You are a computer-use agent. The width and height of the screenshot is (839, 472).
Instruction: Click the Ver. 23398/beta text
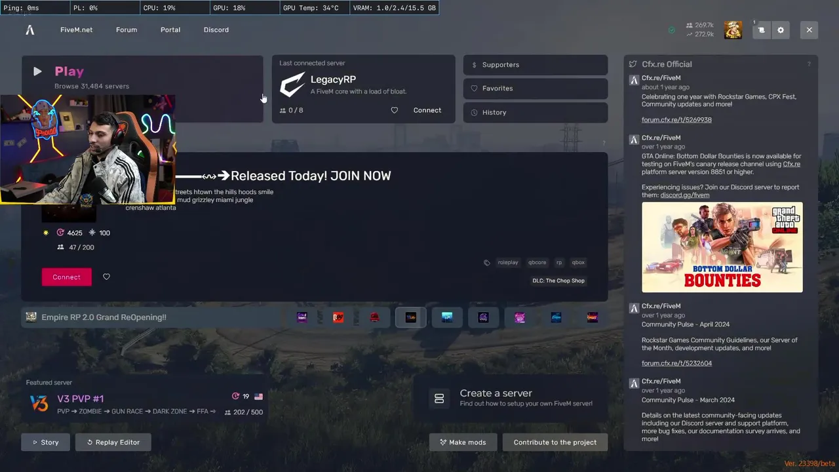tap(810, 463)
